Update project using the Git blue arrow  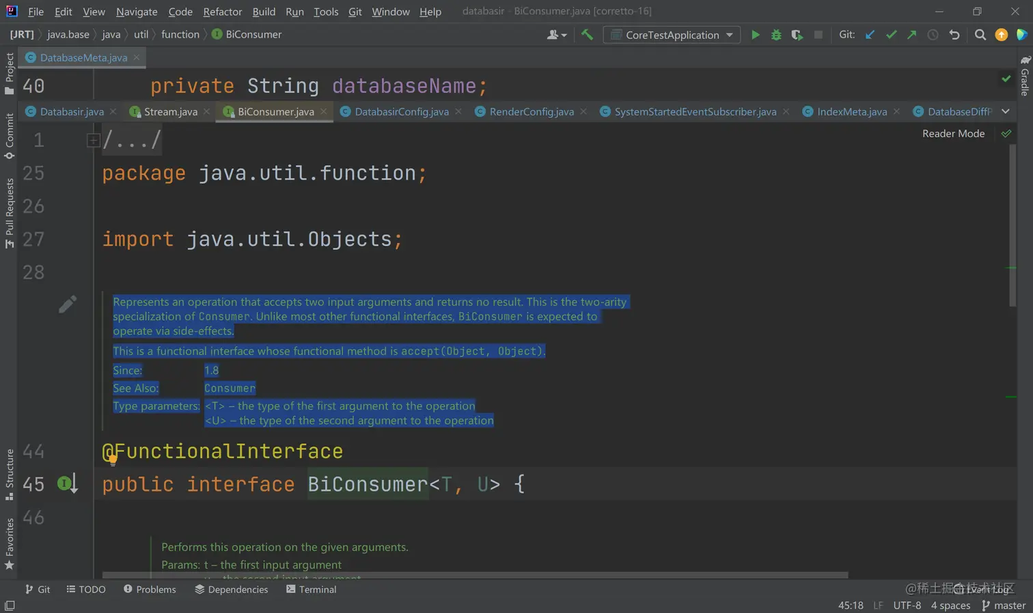click(x=870, y=35)
